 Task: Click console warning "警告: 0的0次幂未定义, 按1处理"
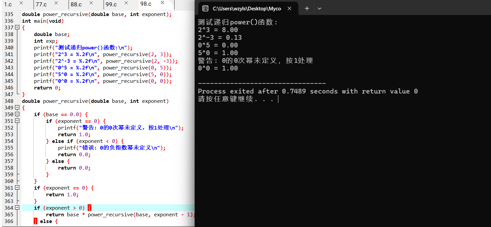click(255, 61)
